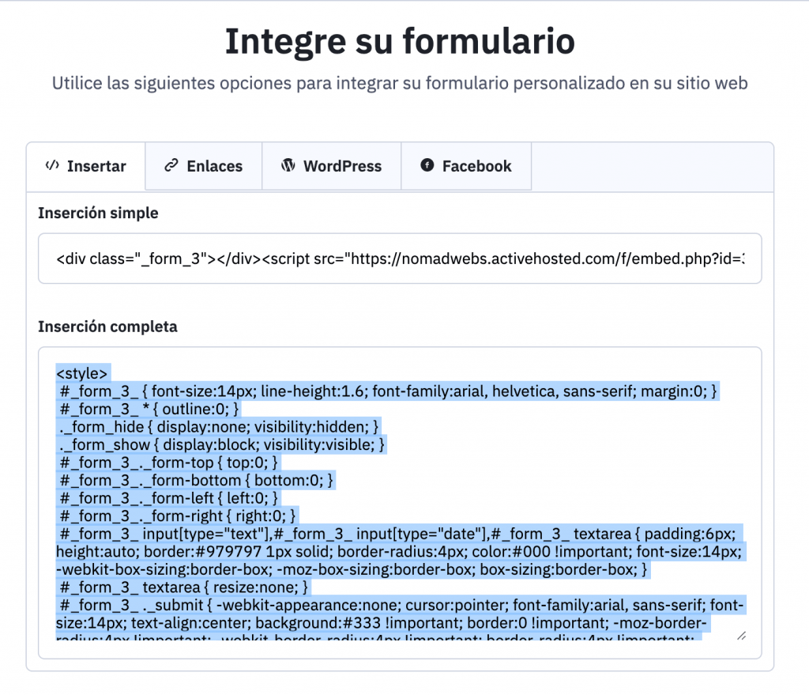The height and width of the screenshot is (695, 809).
Task: Go to the Facebook tab
Action: click(466, 166)
